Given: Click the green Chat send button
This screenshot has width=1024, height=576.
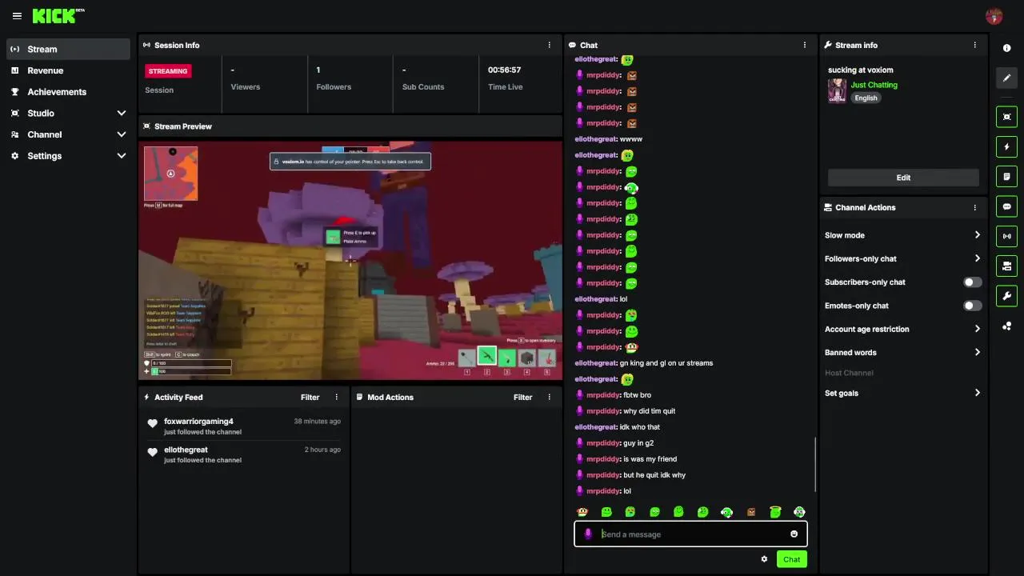Looking at the screenshot, I should 791,559.
